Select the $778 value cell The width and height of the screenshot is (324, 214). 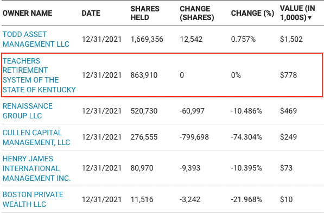click(288, 75)
